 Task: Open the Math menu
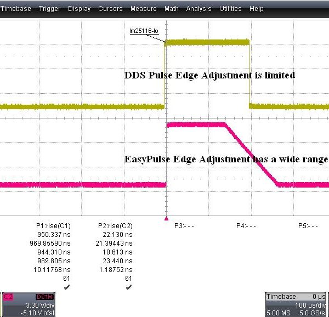(172, 9)
